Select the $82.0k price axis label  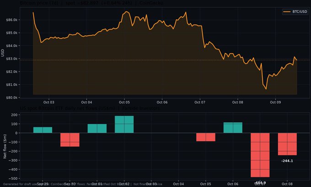[12, 72]
